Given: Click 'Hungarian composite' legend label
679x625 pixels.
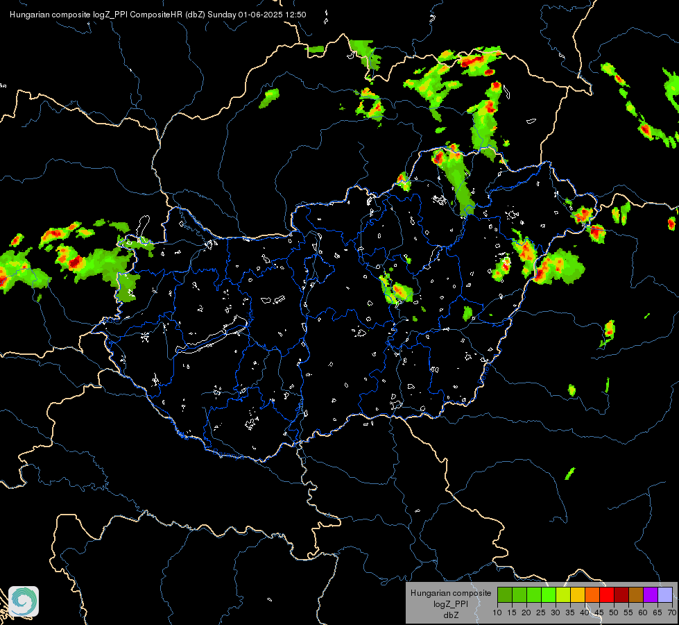Looking at the screenshot, I should pyautogui.click(x=451, y=593).
